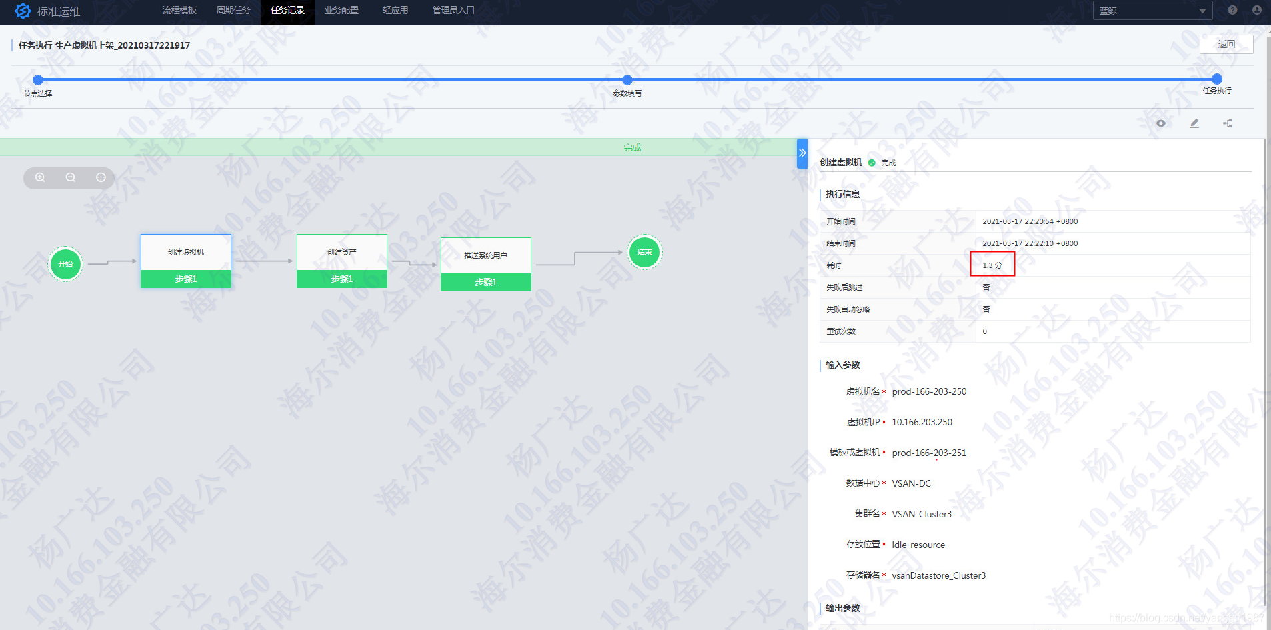1271x630 pixels.
Task: Click the 虚拟机名 field prod-166-203-250
Action: coord(929,391)
